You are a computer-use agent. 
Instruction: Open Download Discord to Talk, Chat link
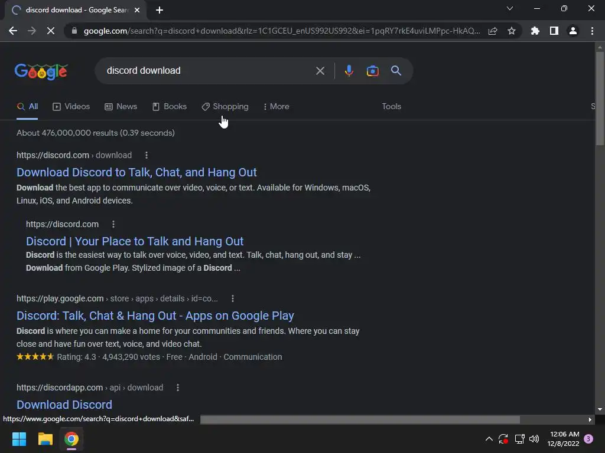click(x=136, y=172)
